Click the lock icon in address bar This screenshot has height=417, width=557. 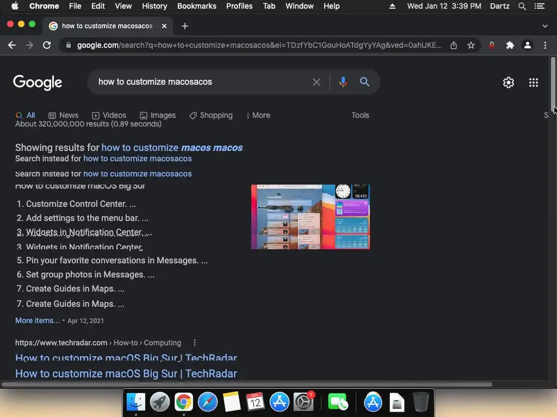(69, 46)
